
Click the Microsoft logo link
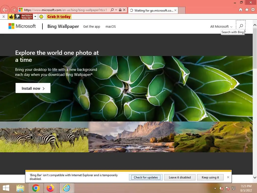(x=22, y=26)
